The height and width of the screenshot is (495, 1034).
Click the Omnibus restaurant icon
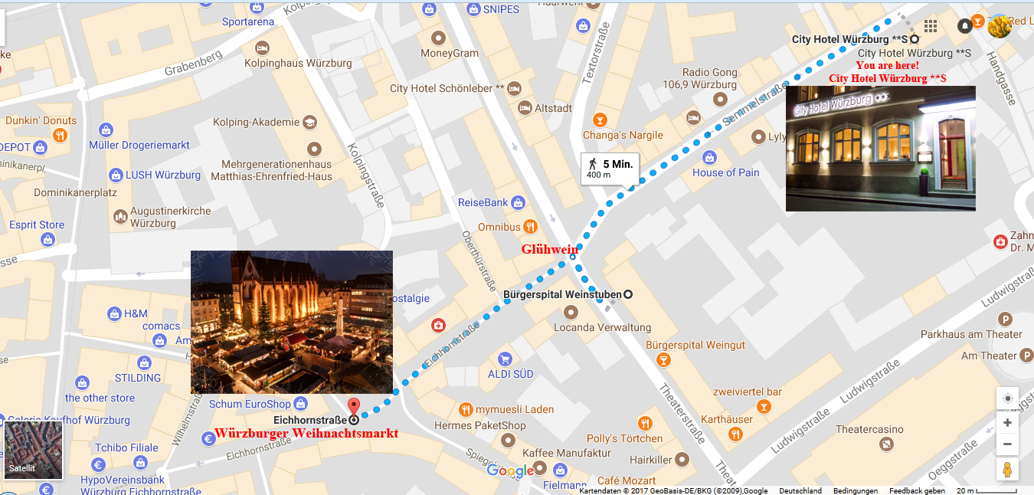(529, 227)
